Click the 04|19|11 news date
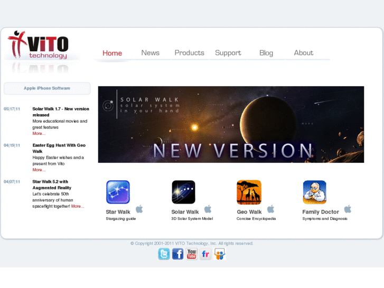This screenshot has height=288, width=384. [x=12, y=145]
